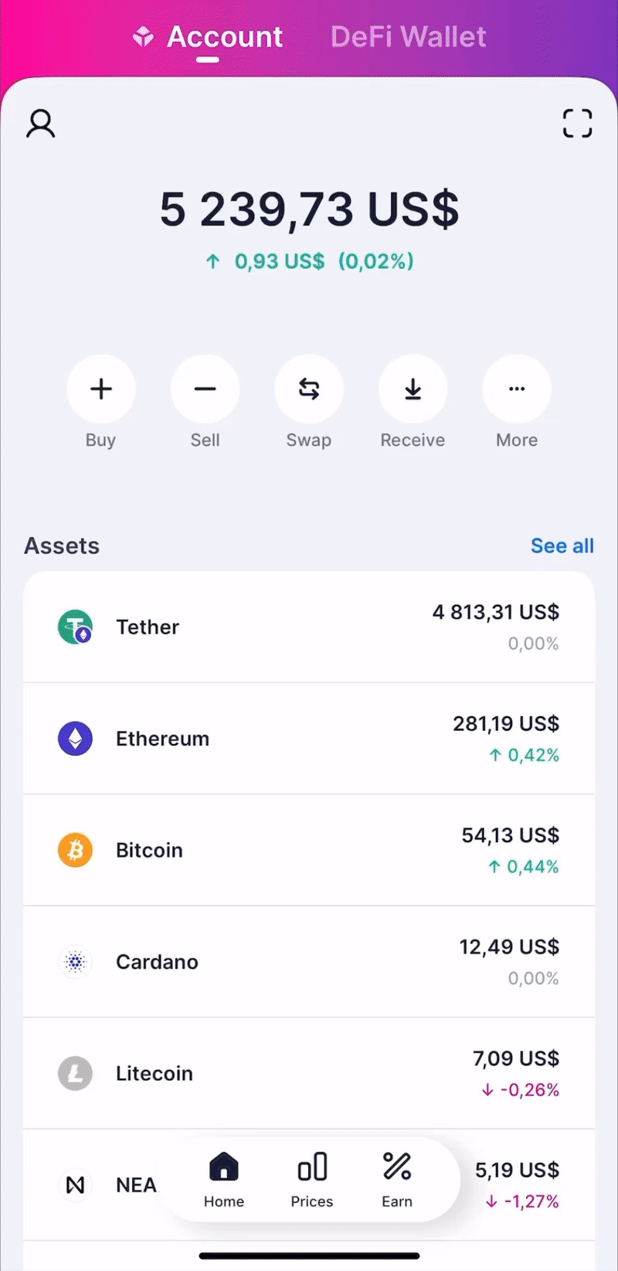
Task: Open Earn in bottom navigation
Action: [x=397, y=1180]
